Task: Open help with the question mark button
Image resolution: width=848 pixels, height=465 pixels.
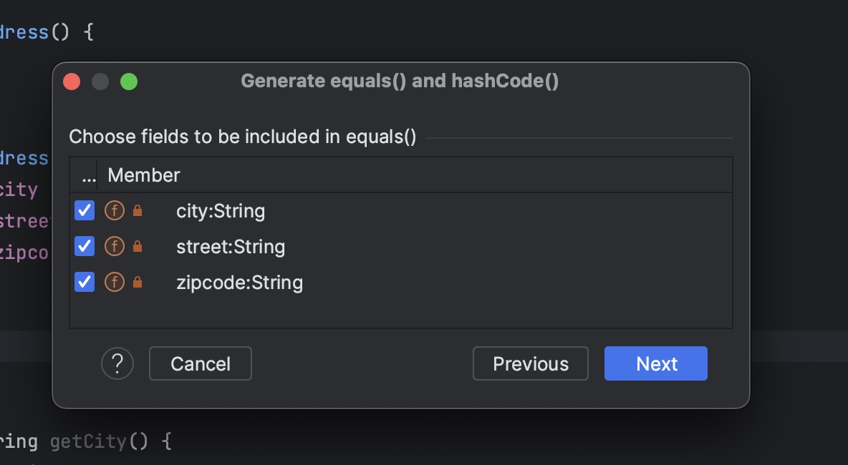Action: tap(117, 363)
